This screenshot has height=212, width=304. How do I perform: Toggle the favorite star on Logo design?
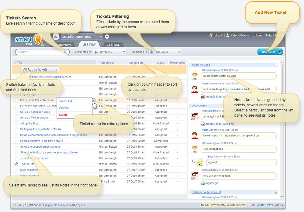pyautogui.click(x=16, y=94)
